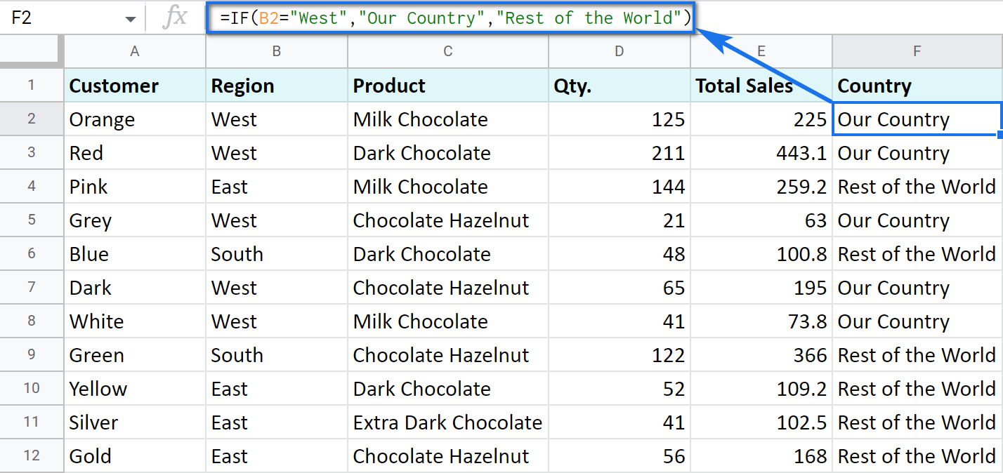Click Country cell in Gold row
Viewport: 1003px width, 473px height.
[x=917, y=456]
